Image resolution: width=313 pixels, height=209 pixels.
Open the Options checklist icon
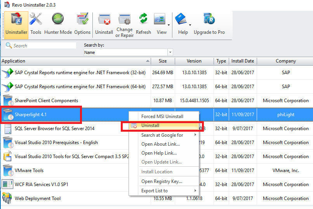82,19
